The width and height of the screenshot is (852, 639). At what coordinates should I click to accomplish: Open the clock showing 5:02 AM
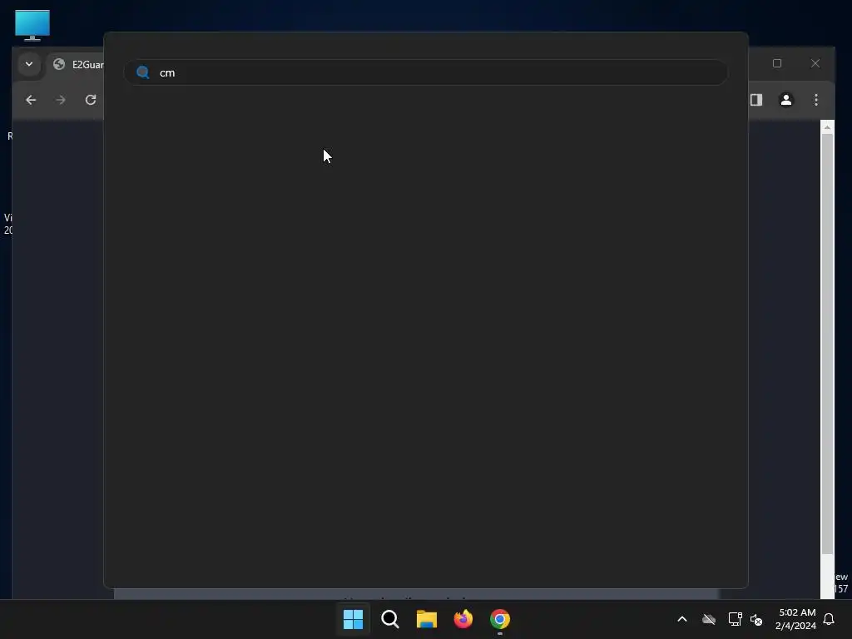(x=796, y=619)
